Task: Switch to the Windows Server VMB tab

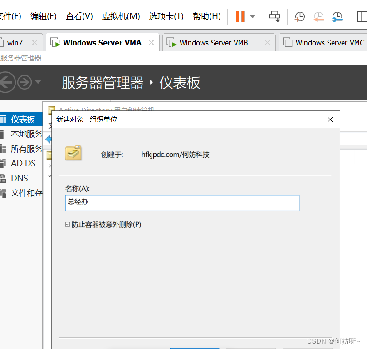Action: click(213, 43)
